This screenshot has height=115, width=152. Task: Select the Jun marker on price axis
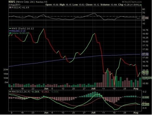(46, 89)
